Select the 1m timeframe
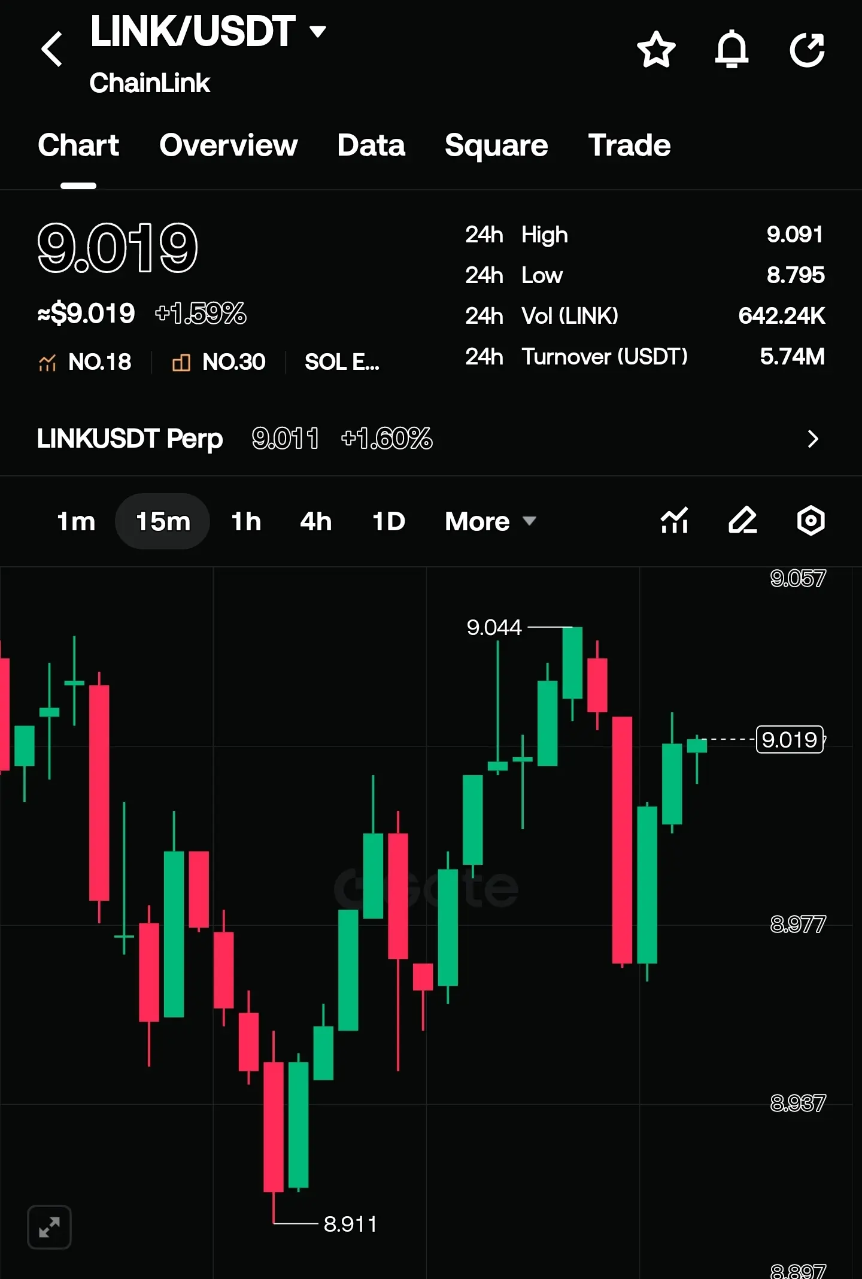 [x=76, y=521]
